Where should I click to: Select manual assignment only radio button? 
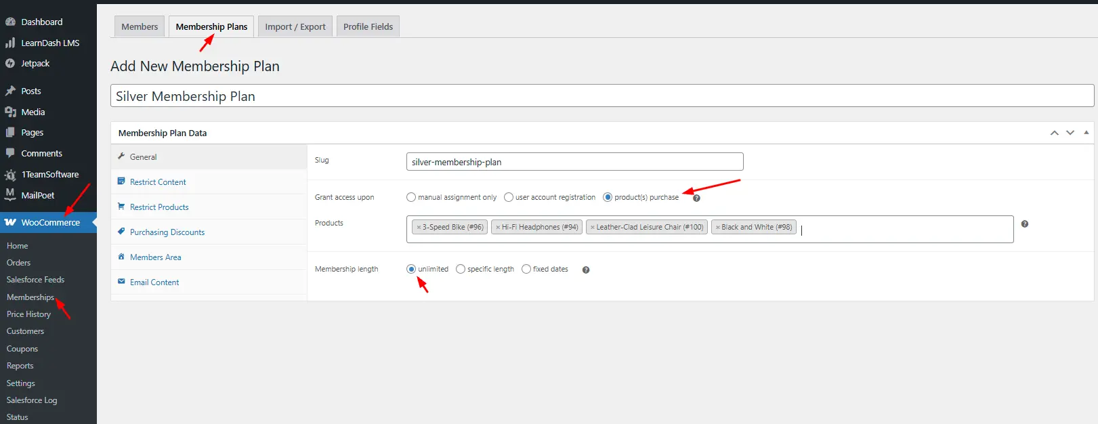411,197
